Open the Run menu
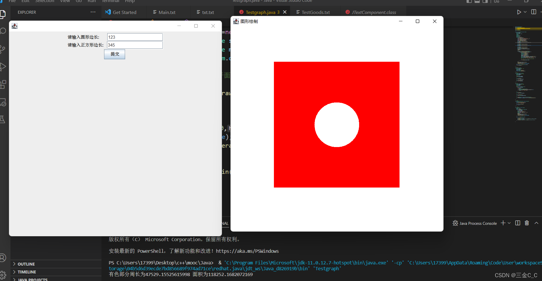The width and height of the screenshot is (542, 281). (92, 1)
